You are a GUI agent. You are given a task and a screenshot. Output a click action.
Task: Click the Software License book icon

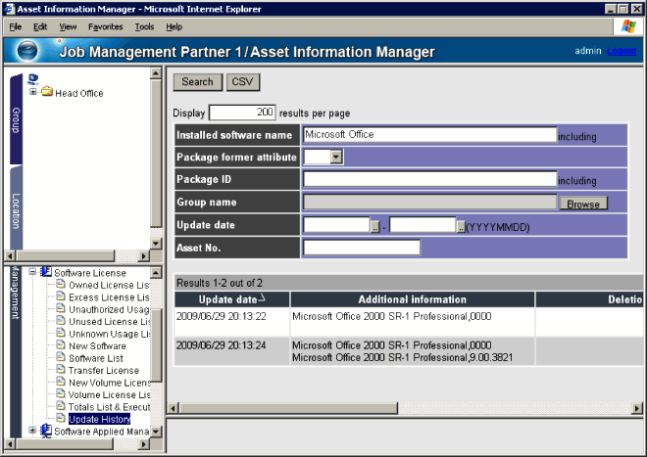(x=46, y=272)
